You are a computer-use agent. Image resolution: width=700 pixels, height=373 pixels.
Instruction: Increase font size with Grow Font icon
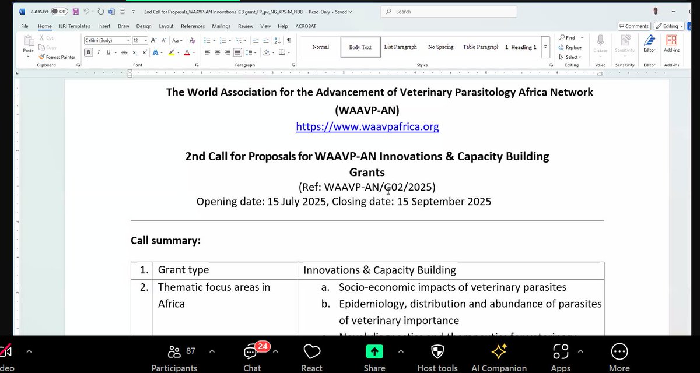(x=153, y=41)
